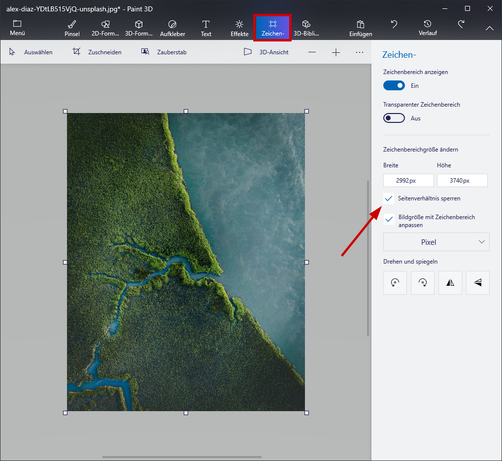Image resolution: width=502 pixels, height=461 pixels.
Task: Open the Aufkleber stickers panel
Action: [172, 28]
